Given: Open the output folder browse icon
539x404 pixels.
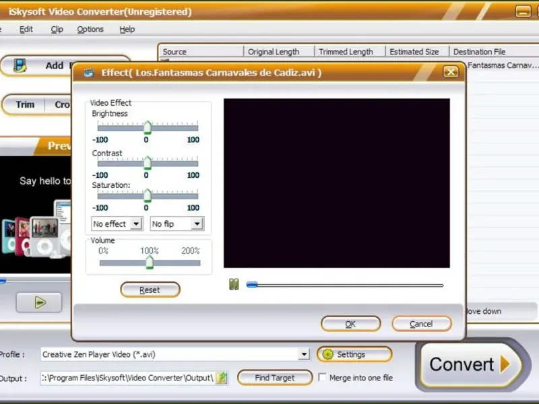Looking at the screenshot, I should 222,378.
